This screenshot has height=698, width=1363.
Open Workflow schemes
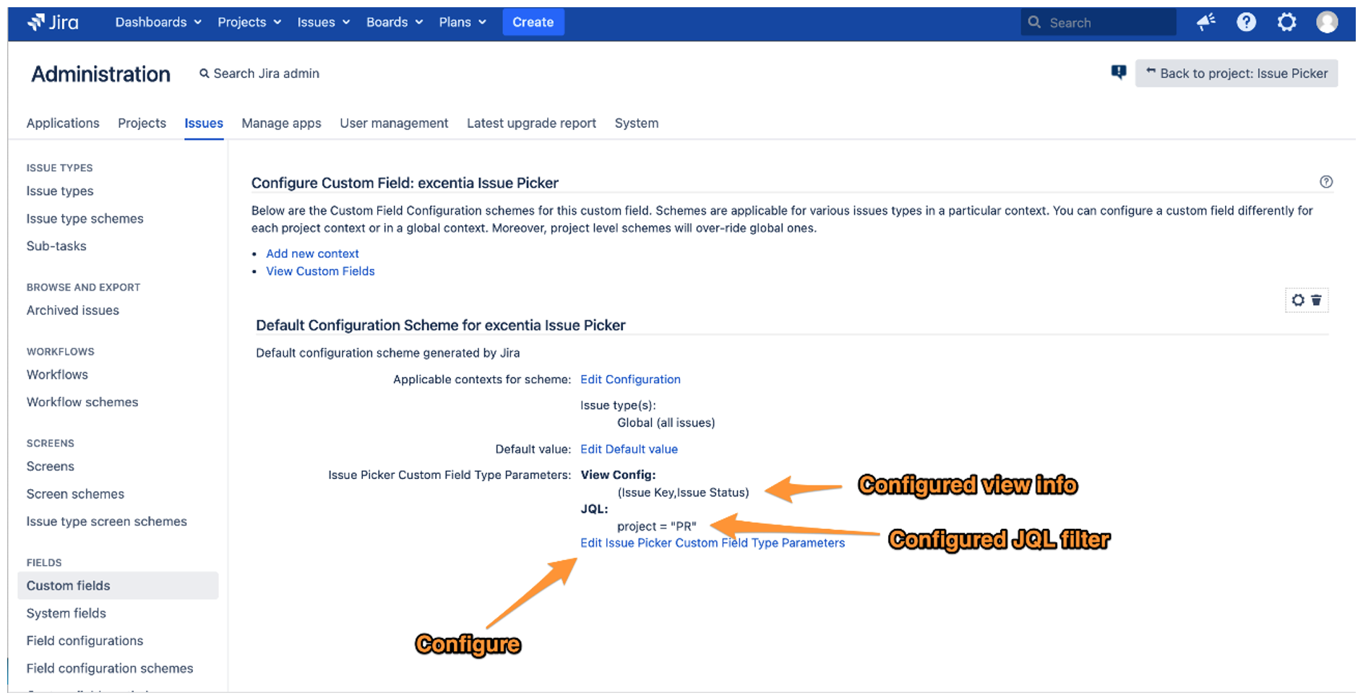click(82, 402)
